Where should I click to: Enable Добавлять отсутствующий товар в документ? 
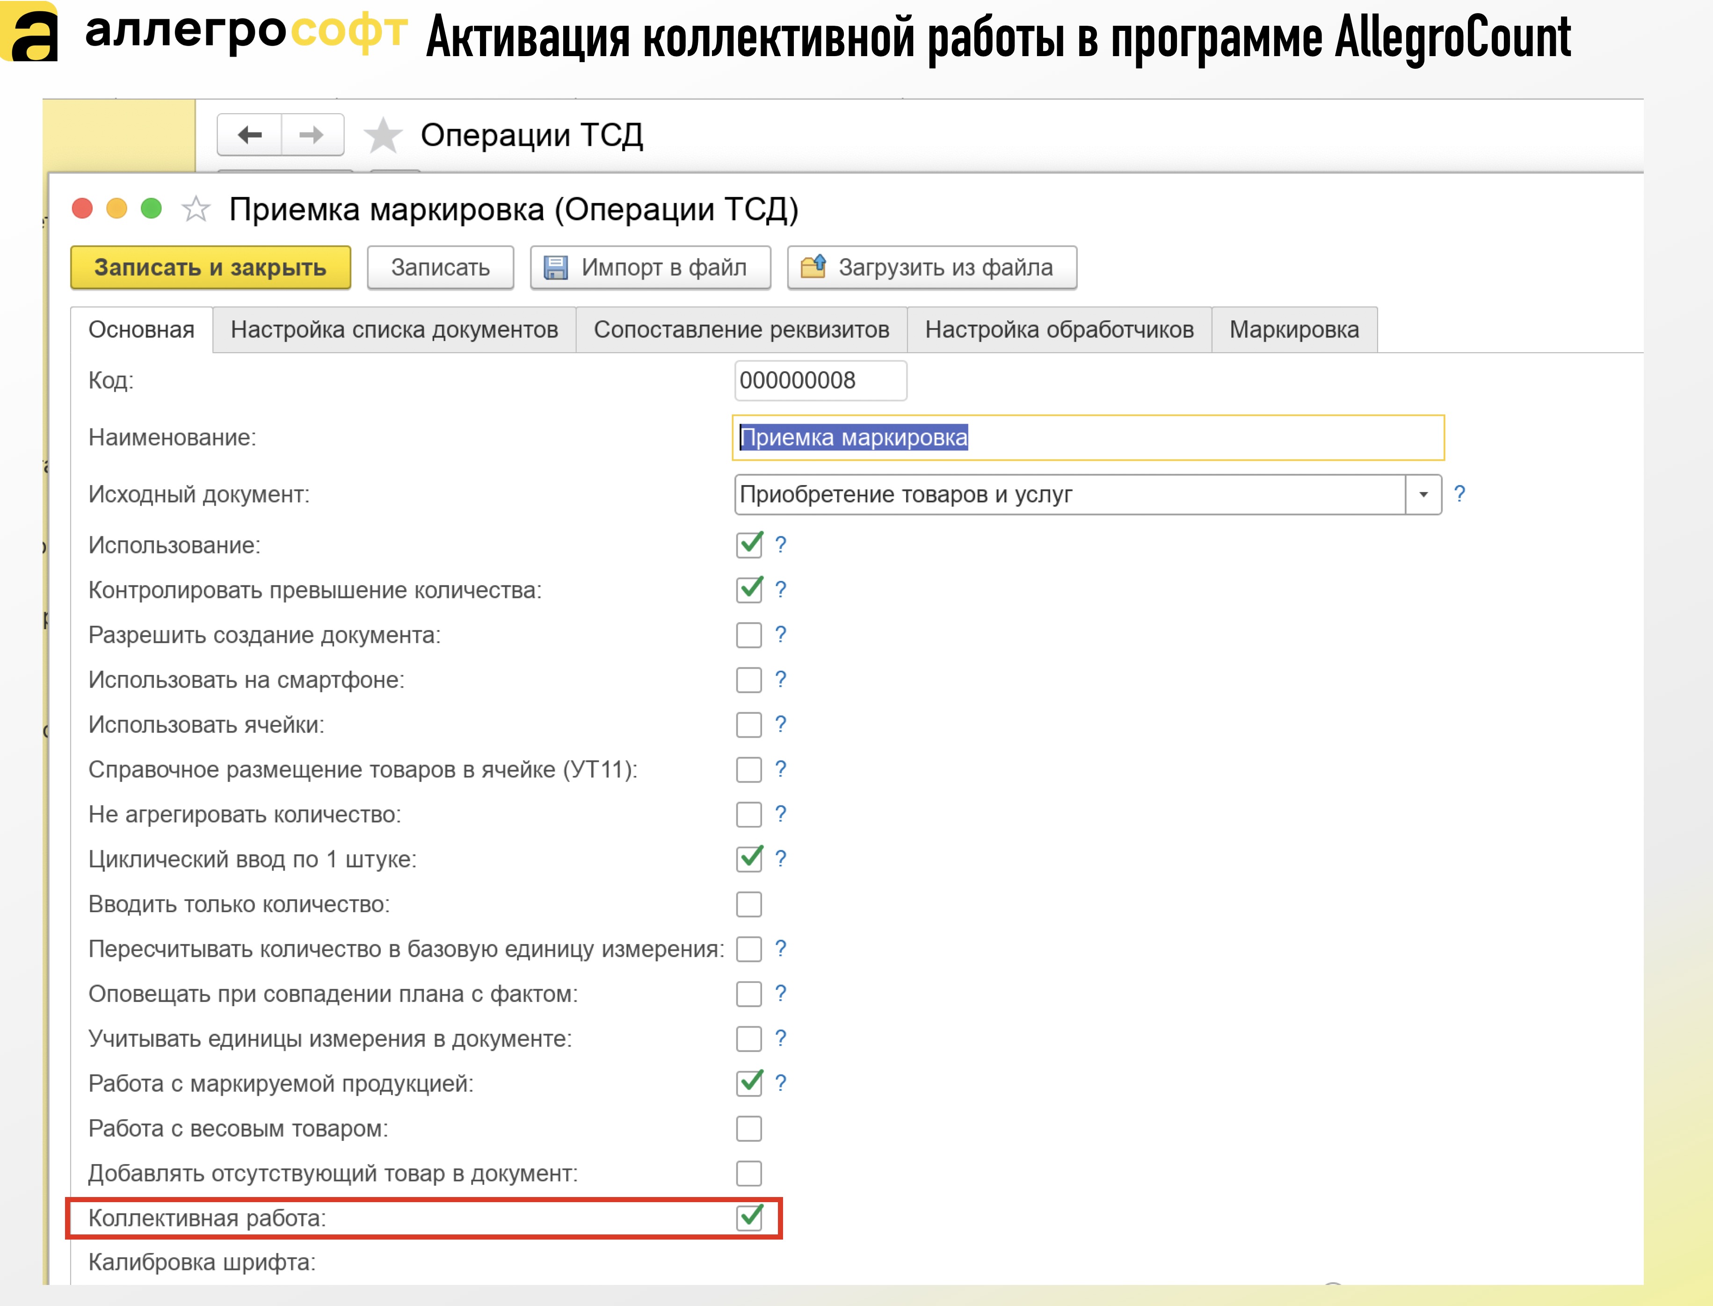749,1173
